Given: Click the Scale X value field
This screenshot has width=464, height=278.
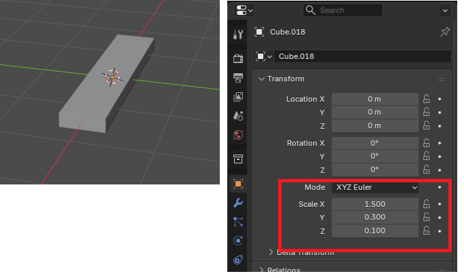Looking at the screenshot, I should pos(375,204).
